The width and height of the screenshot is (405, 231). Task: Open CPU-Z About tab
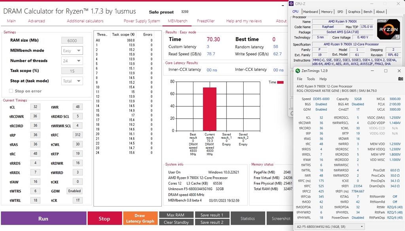tap(380, 11)
